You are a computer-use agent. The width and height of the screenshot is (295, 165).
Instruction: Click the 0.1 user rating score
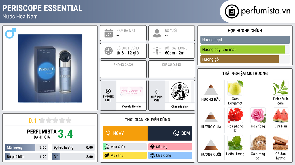(x=33, y=121)
